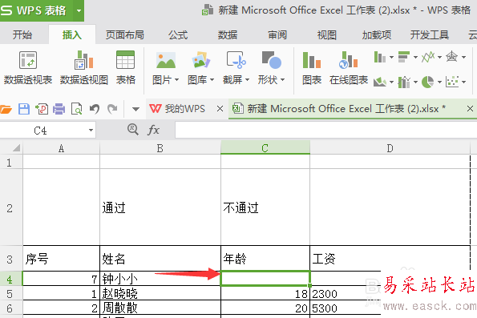Screen dimensions: 477x318
Task: Switch to the 数据 ribbon tab
Action: click(228, 34)
